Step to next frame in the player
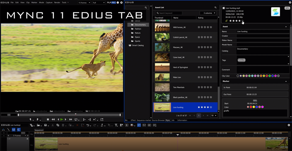This screenshot has width=292, height=151. 66,120
